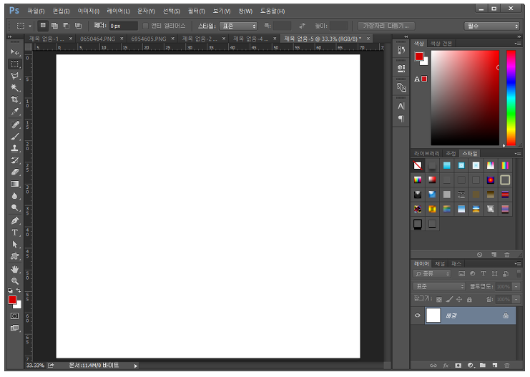Screen dimensions: 530x377
Task: Open Color panel flyout menu
Action: (x=518, y=43)
